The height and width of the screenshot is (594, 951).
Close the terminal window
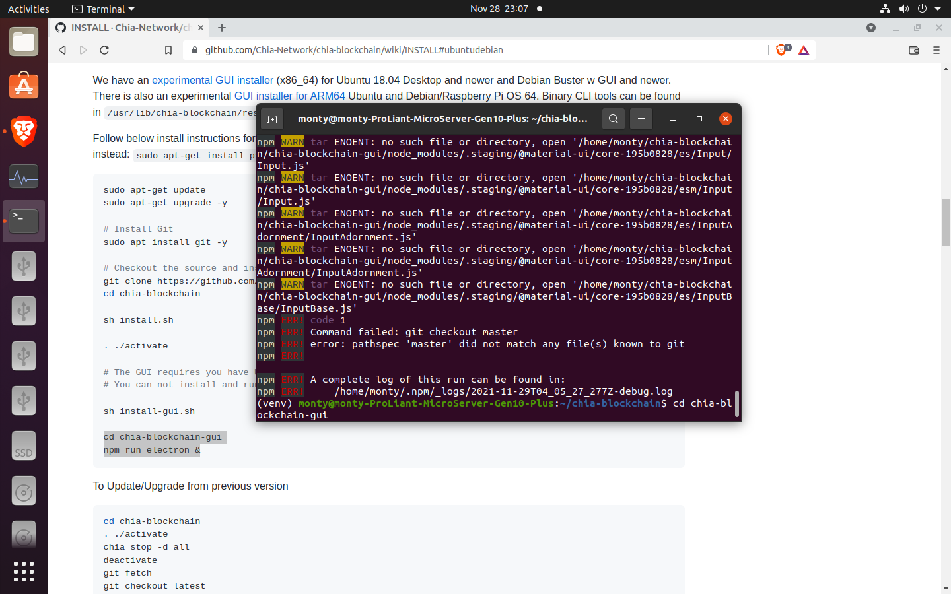coord(726,119)
